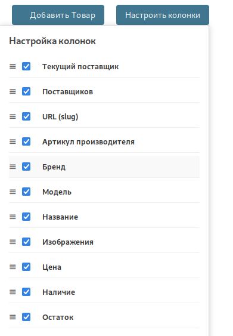Toggle the Бренд column checkbox
This screenshot has width=233, height=336.
tap(26, 167)
